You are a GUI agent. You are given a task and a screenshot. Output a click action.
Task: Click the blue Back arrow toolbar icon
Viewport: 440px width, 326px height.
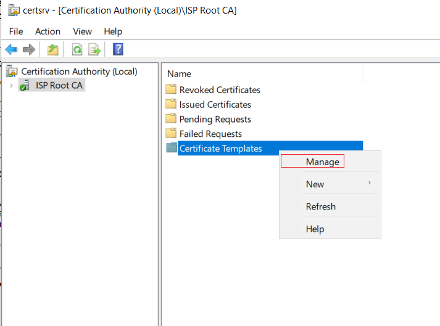tap(11, 50)
